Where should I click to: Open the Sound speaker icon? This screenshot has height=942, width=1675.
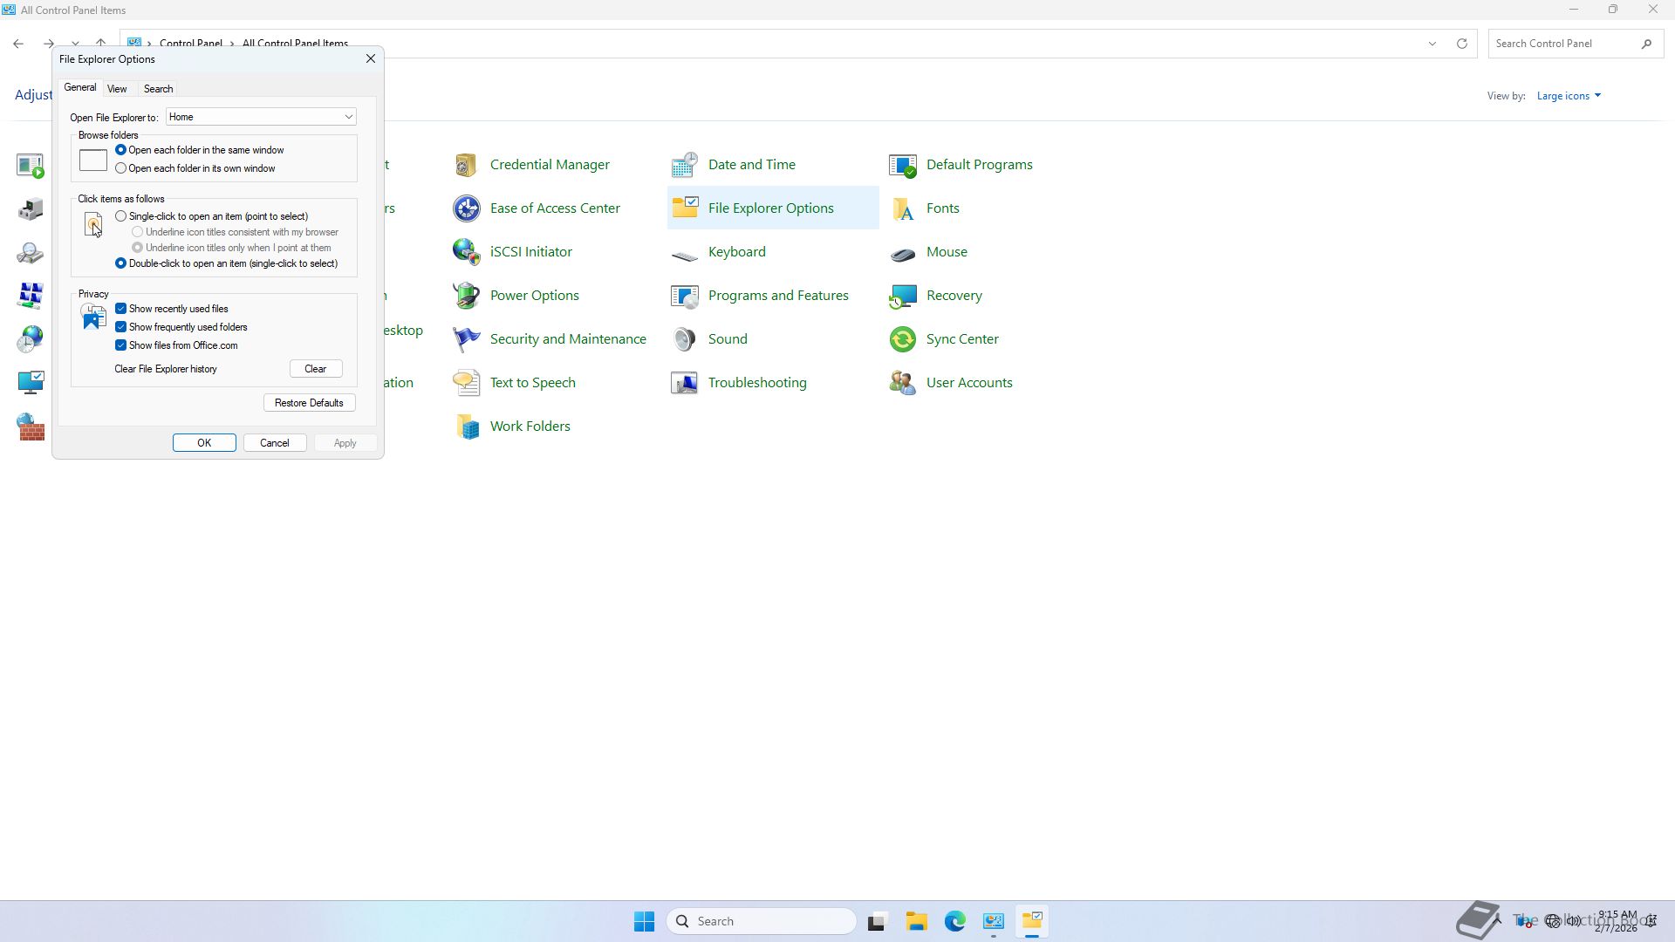coord(684,339)
